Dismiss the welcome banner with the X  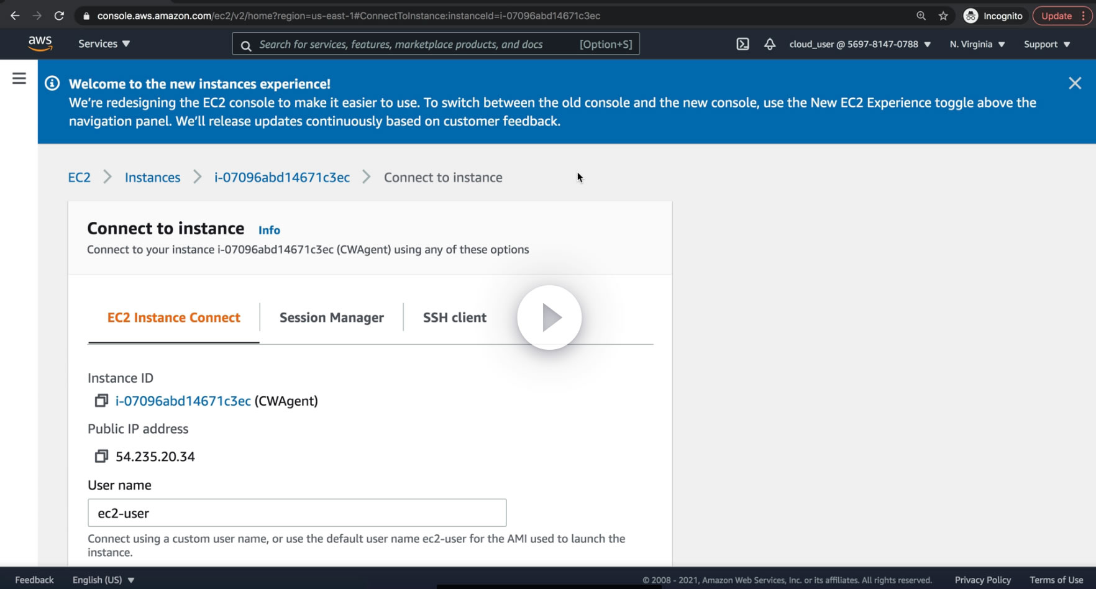pos(1075,83)
